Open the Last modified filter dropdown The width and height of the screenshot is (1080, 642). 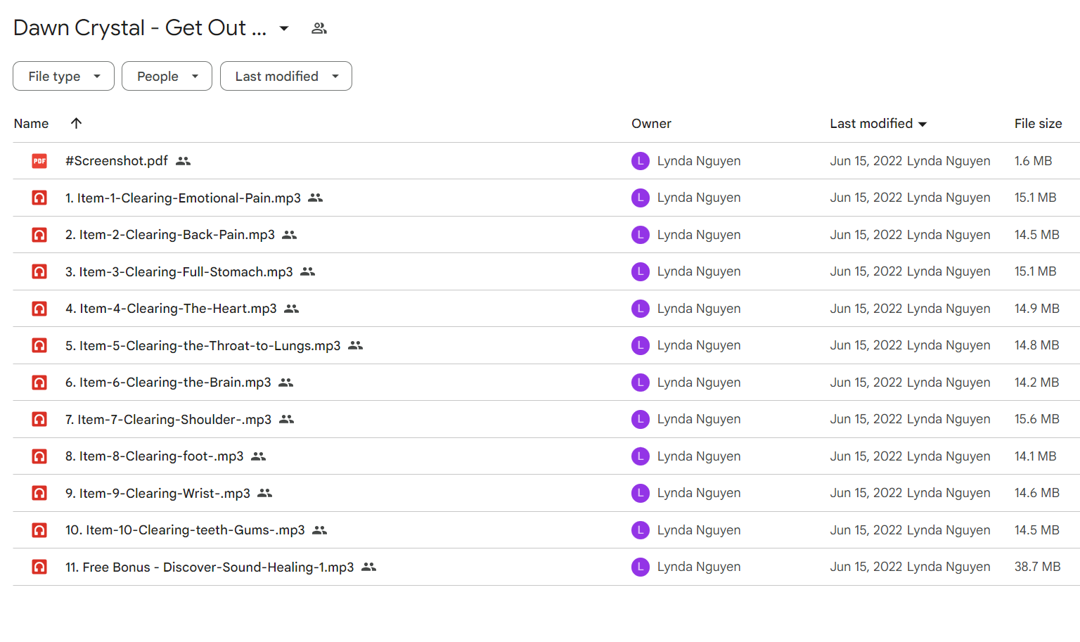point(286,76)
